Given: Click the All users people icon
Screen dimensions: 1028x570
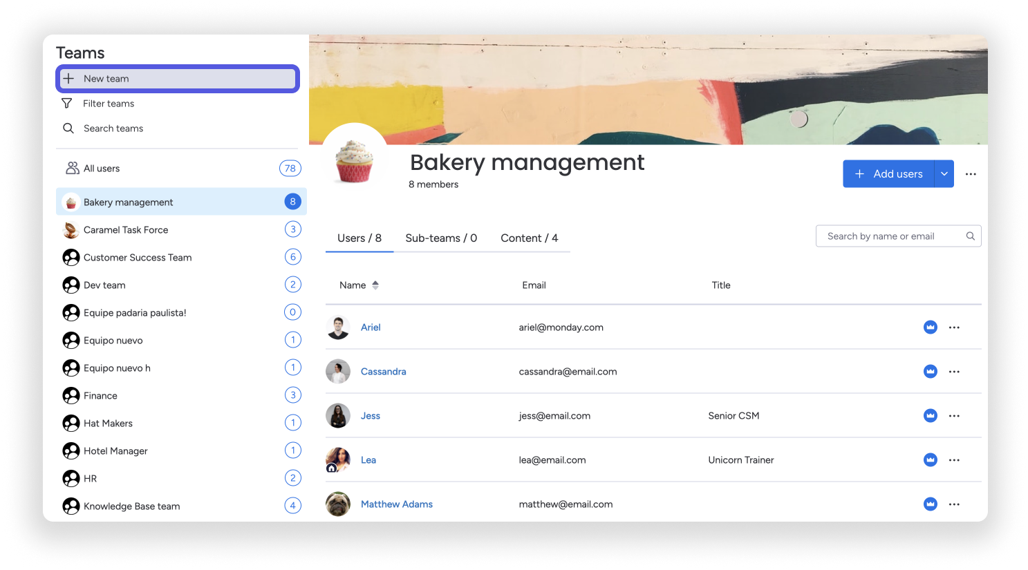Looking at the screenshot, I should pos(72,169).
